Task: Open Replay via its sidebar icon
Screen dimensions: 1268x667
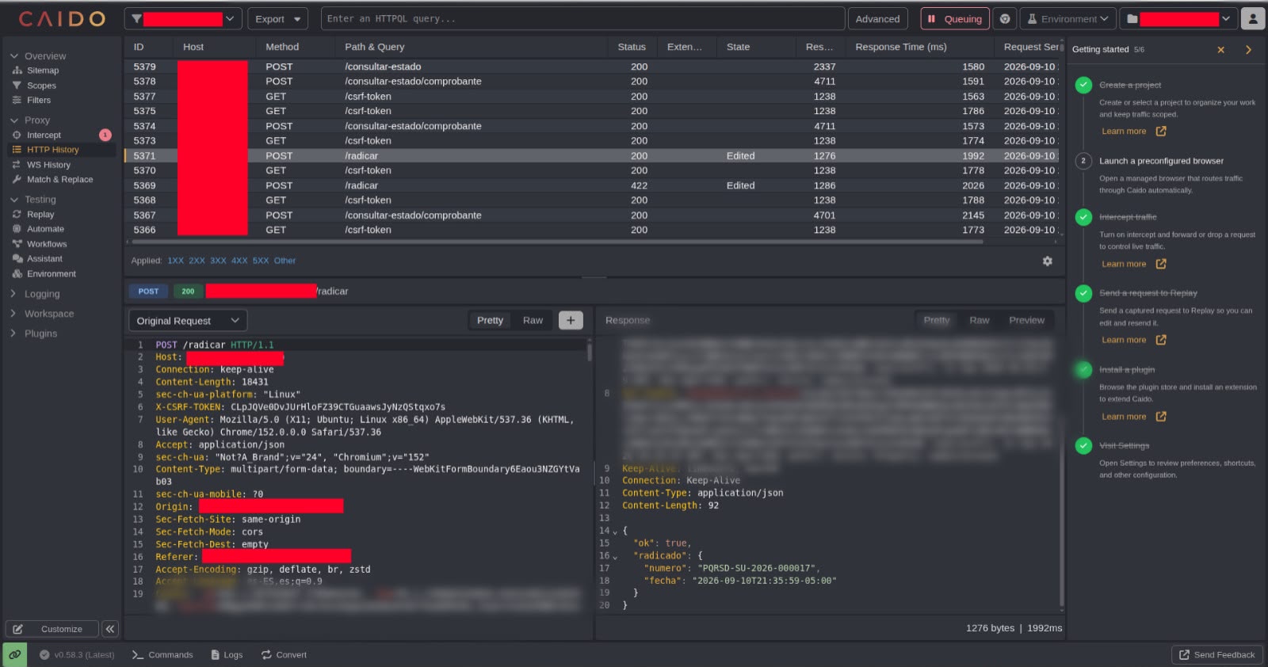Action: point(17,215)
